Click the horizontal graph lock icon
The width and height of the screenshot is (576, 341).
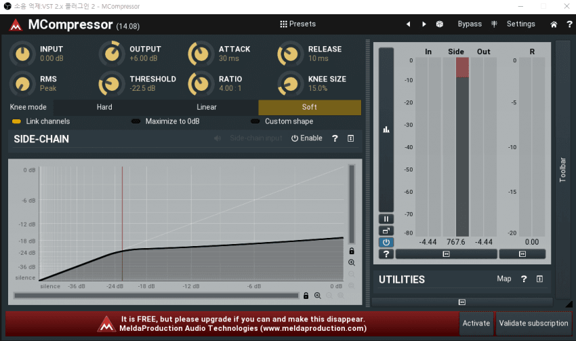pos(306,296)
